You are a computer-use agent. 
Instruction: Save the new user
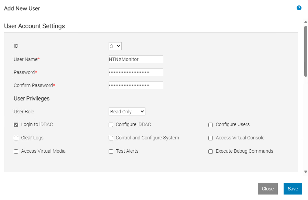pos(293,189)
